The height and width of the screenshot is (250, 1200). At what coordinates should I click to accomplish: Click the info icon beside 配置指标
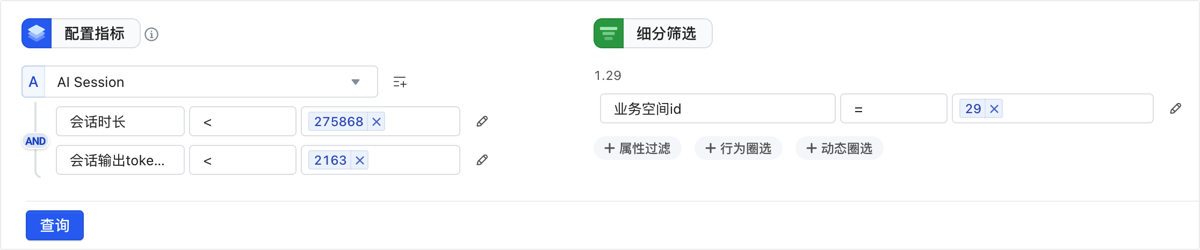[151, 34]
